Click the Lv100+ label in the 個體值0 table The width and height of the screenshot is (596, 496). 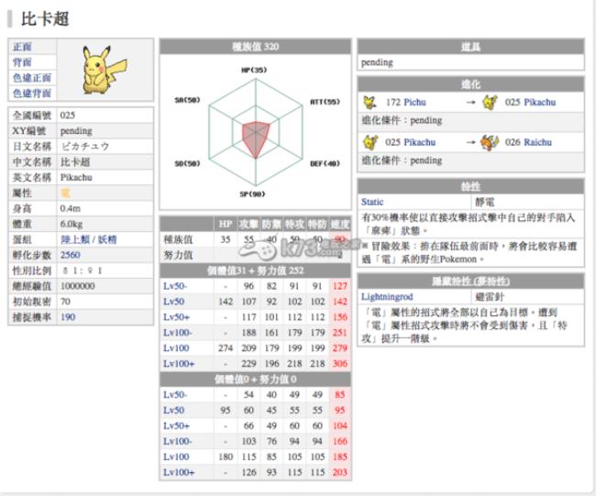pyautogui.click(x=179, y=472)
